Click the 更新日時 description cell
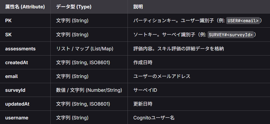Viewport: 270px width, 124px height. [143, 104]
